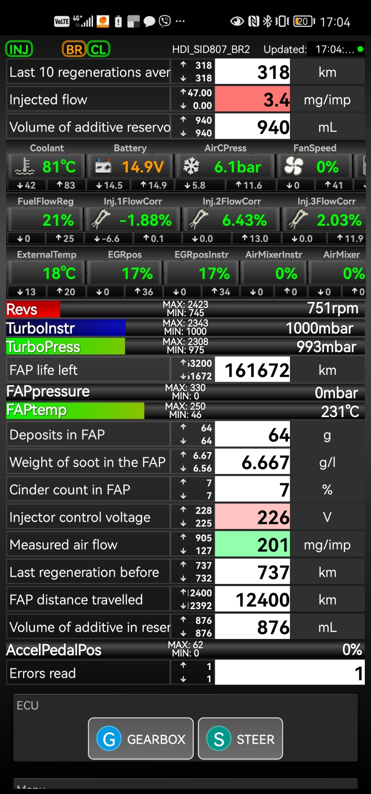Tap the ExternalTemp 18°C gauge
Image resolution: width=371 pixels, height=794 pixels.
[46, 273]
